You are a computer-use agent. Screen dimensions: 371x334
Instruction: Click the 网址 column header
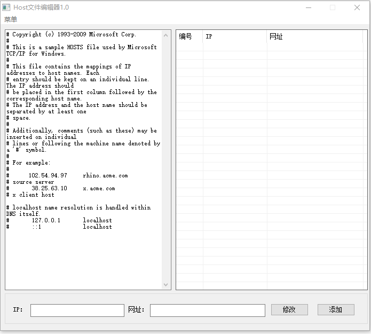[315, 36]
